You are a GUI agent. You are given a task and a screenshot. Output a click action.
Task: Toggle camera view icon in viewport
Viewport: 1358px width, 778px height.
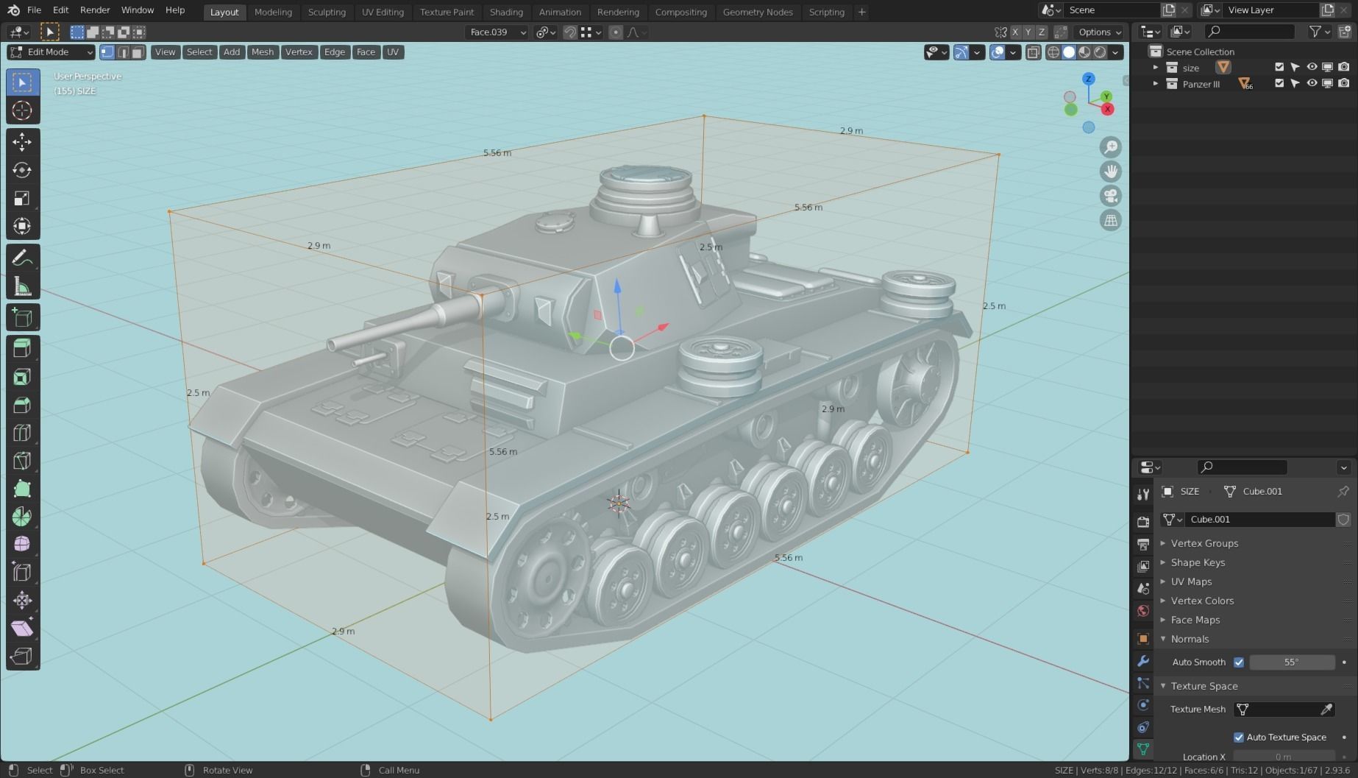1110,196
